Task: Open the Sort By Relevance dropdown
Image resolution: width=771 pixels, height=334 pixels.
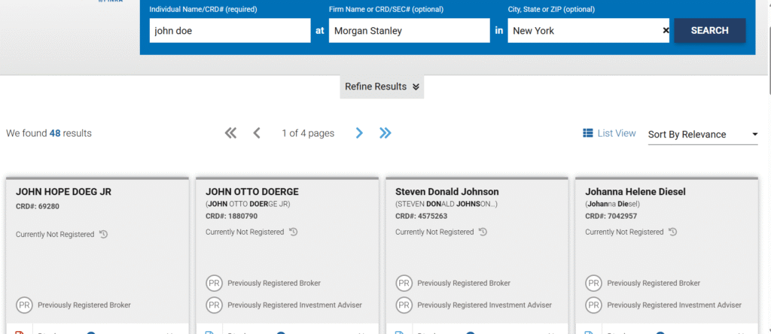Action: pyautogui.click(x=702, y=134)
